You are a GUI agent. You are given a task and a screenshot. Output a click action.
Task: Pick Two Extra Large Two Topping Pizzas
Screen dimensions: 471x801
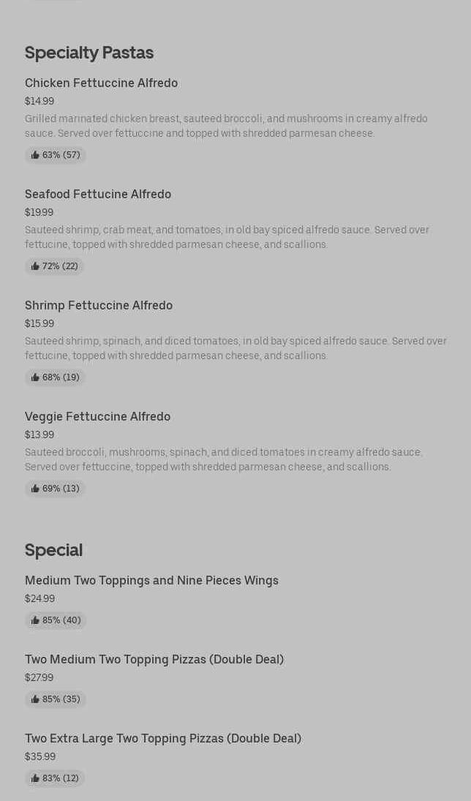pyautogui.click(x=163, y=739)
